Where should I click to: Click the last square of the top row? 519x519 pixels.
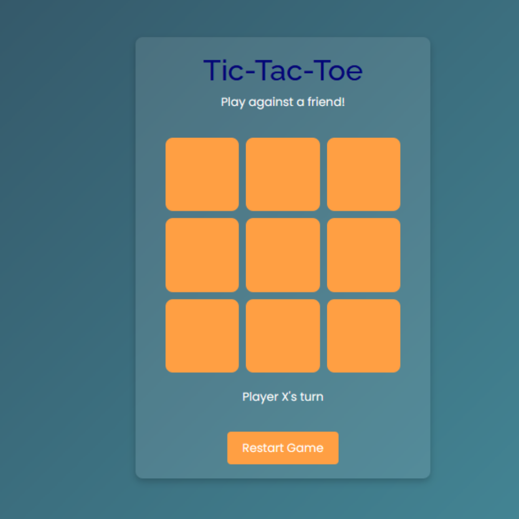tap(363, 173)
